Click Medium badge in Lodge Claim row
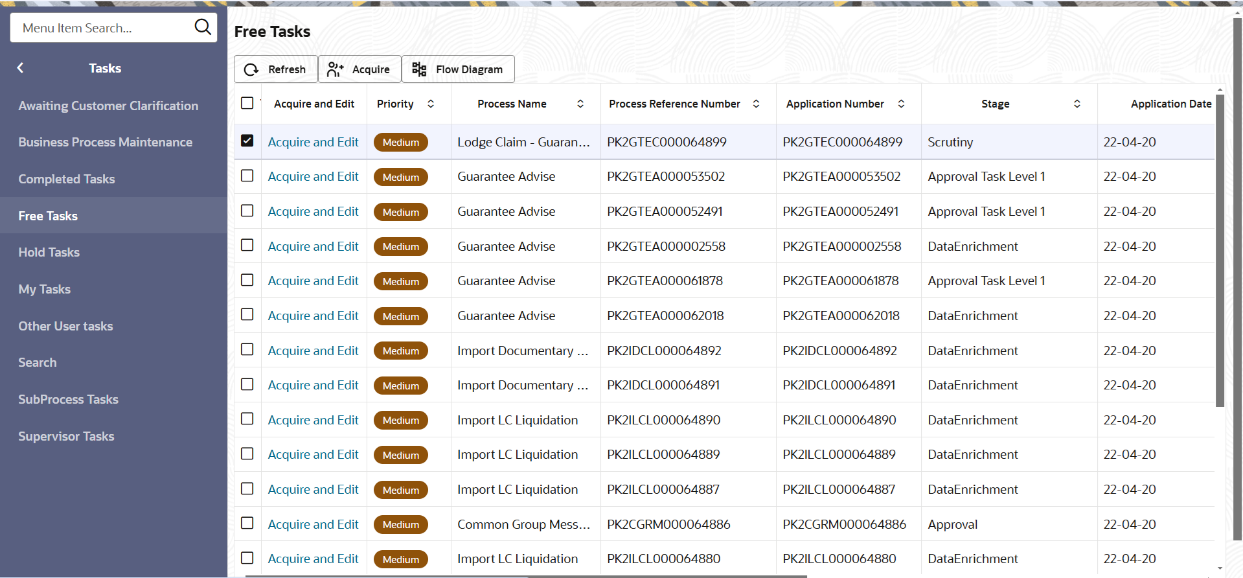 (x=400, y=142)
